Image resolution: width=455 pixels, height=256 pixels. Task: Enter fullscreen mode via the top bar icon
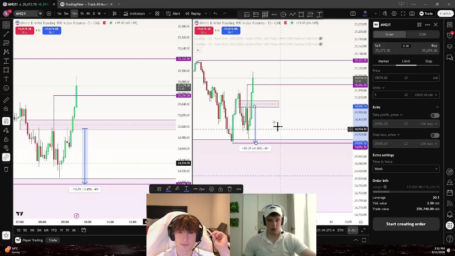coord(403,14)
